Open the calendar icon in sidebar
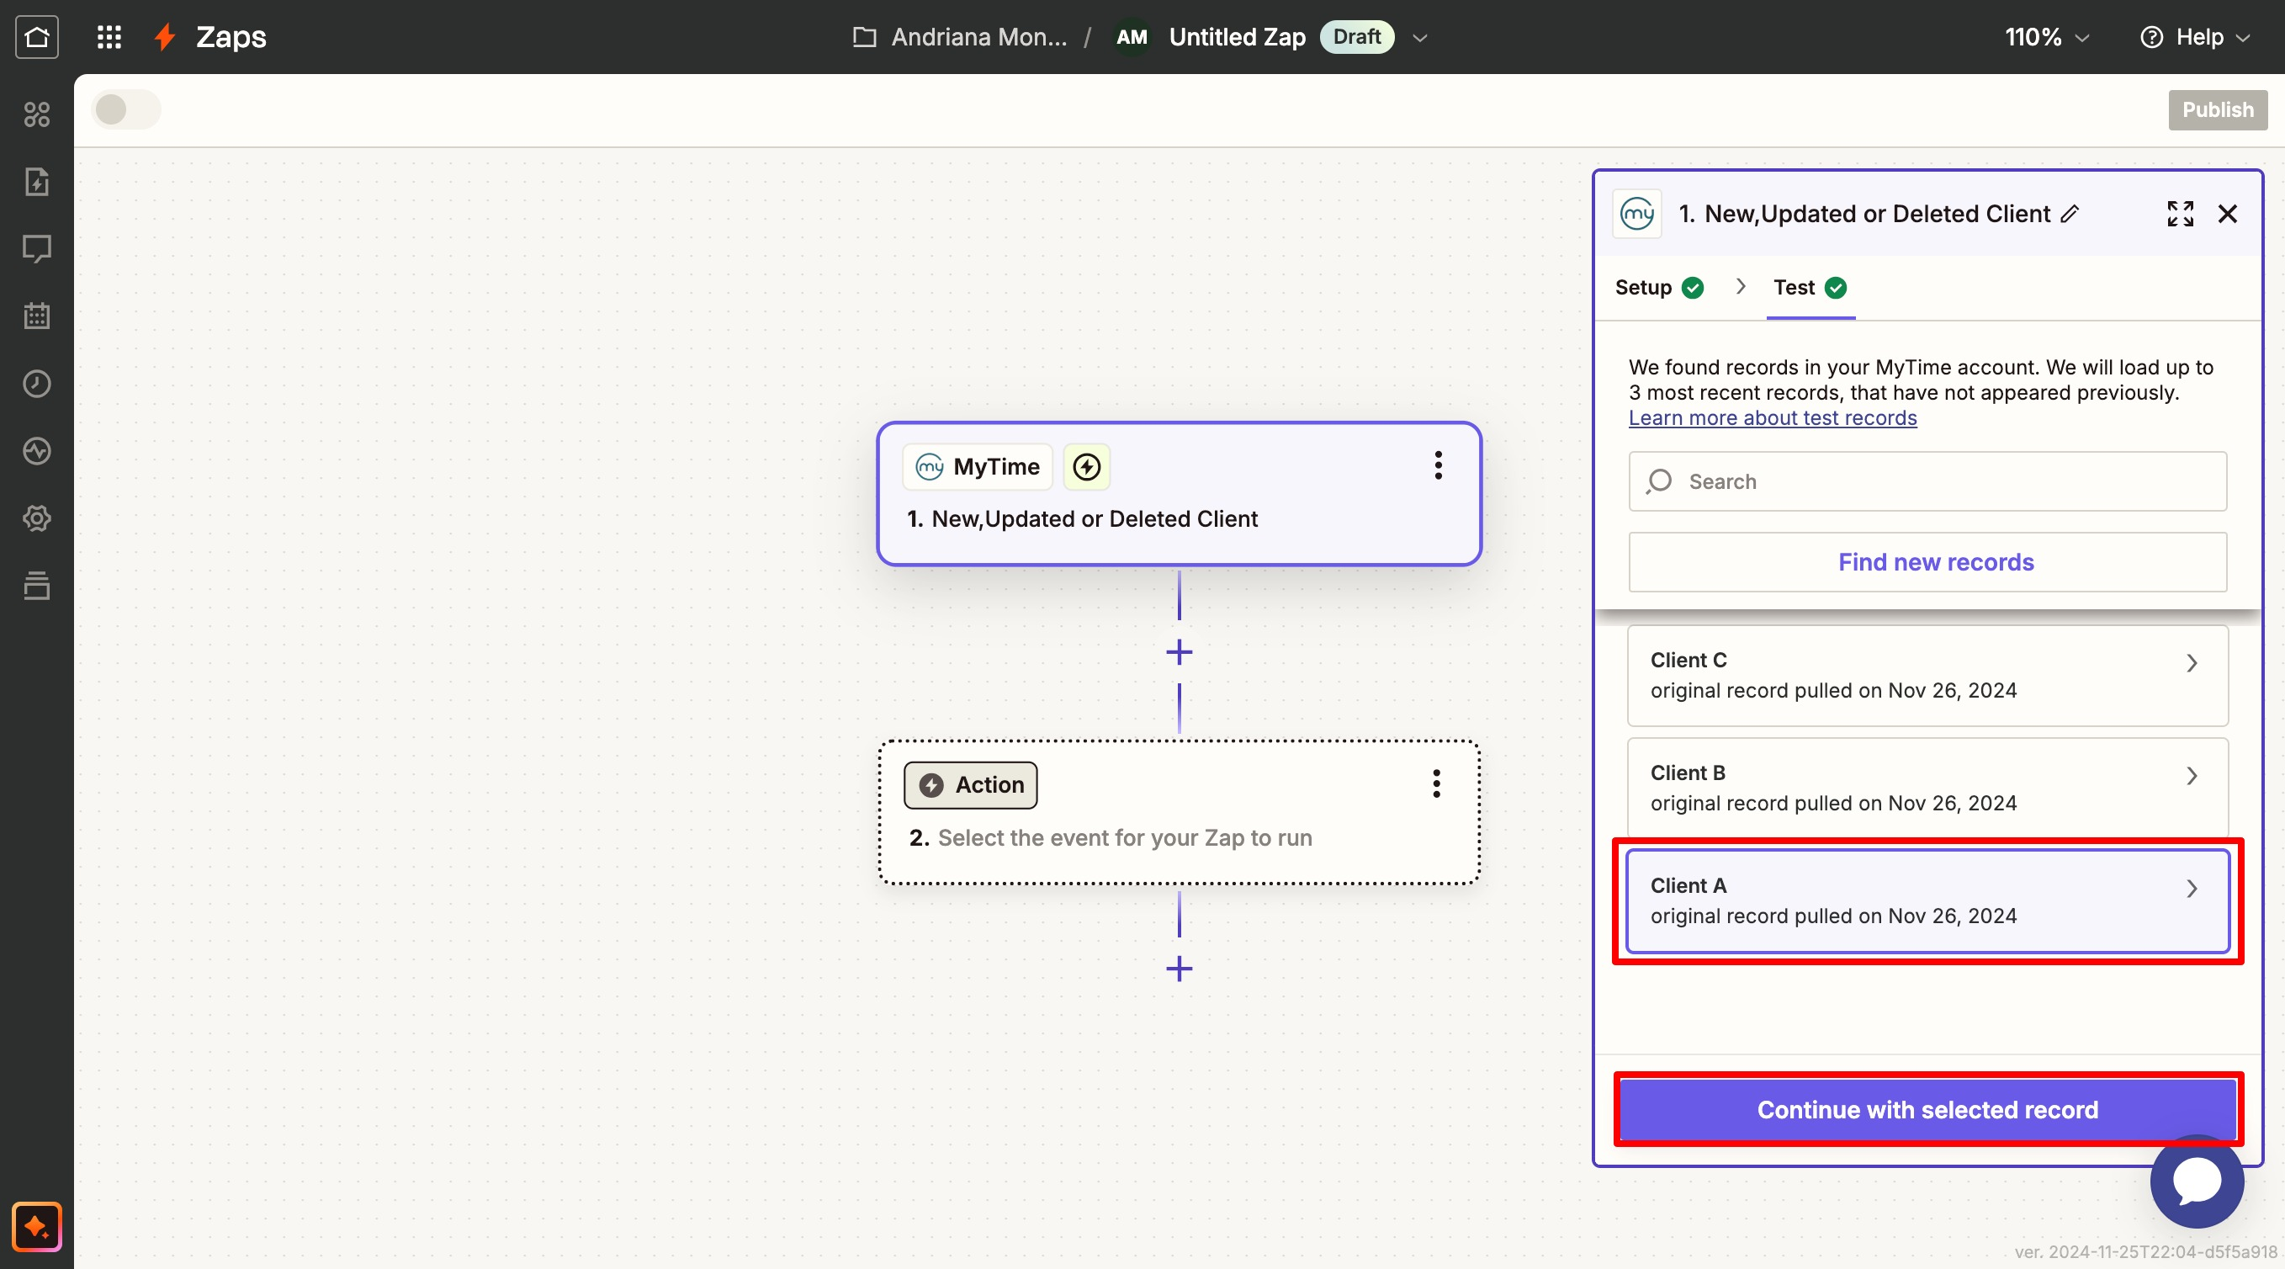 pos(36,316)
